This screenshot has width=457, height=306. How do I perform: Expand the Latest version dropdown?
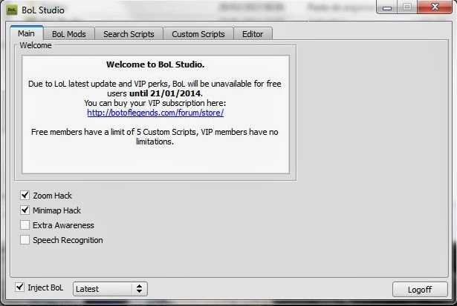click(x=110, y=289)
